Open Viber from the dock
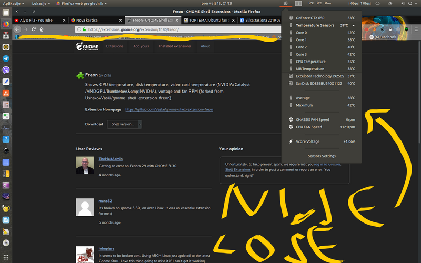Image resolution: width=421 pixels, height=263 pixels. click(6, 70)
